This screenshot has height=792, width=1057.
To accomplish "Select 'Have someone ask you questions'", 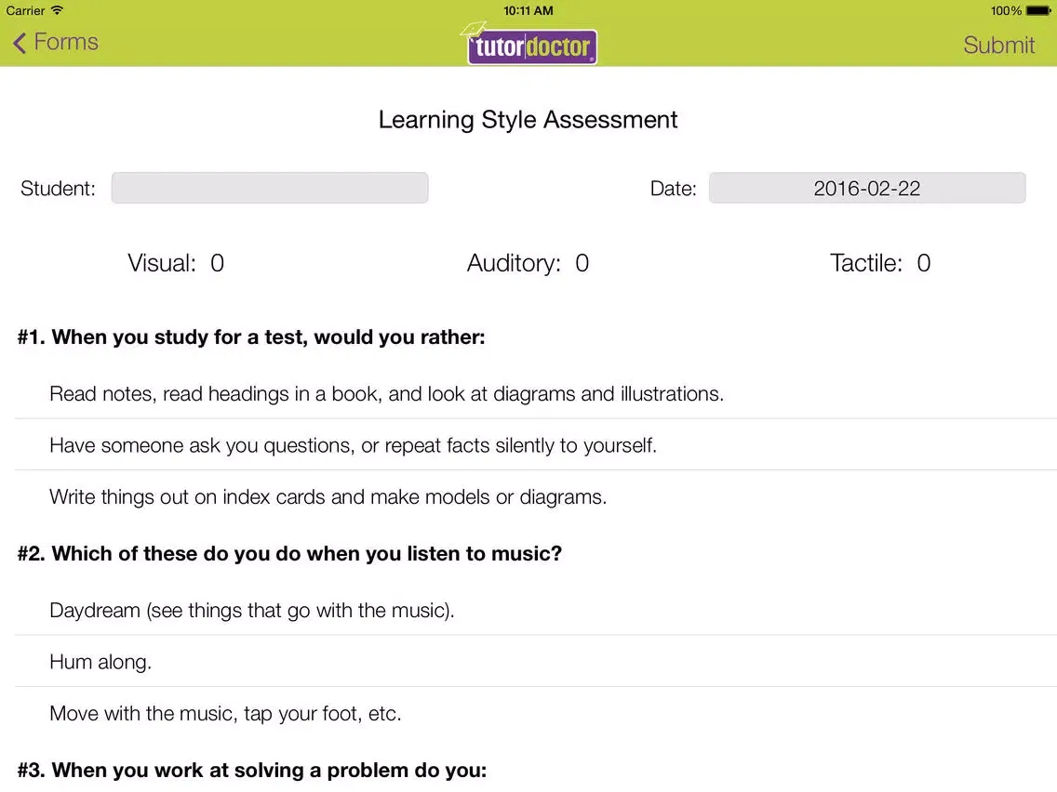I will [536, 445].
